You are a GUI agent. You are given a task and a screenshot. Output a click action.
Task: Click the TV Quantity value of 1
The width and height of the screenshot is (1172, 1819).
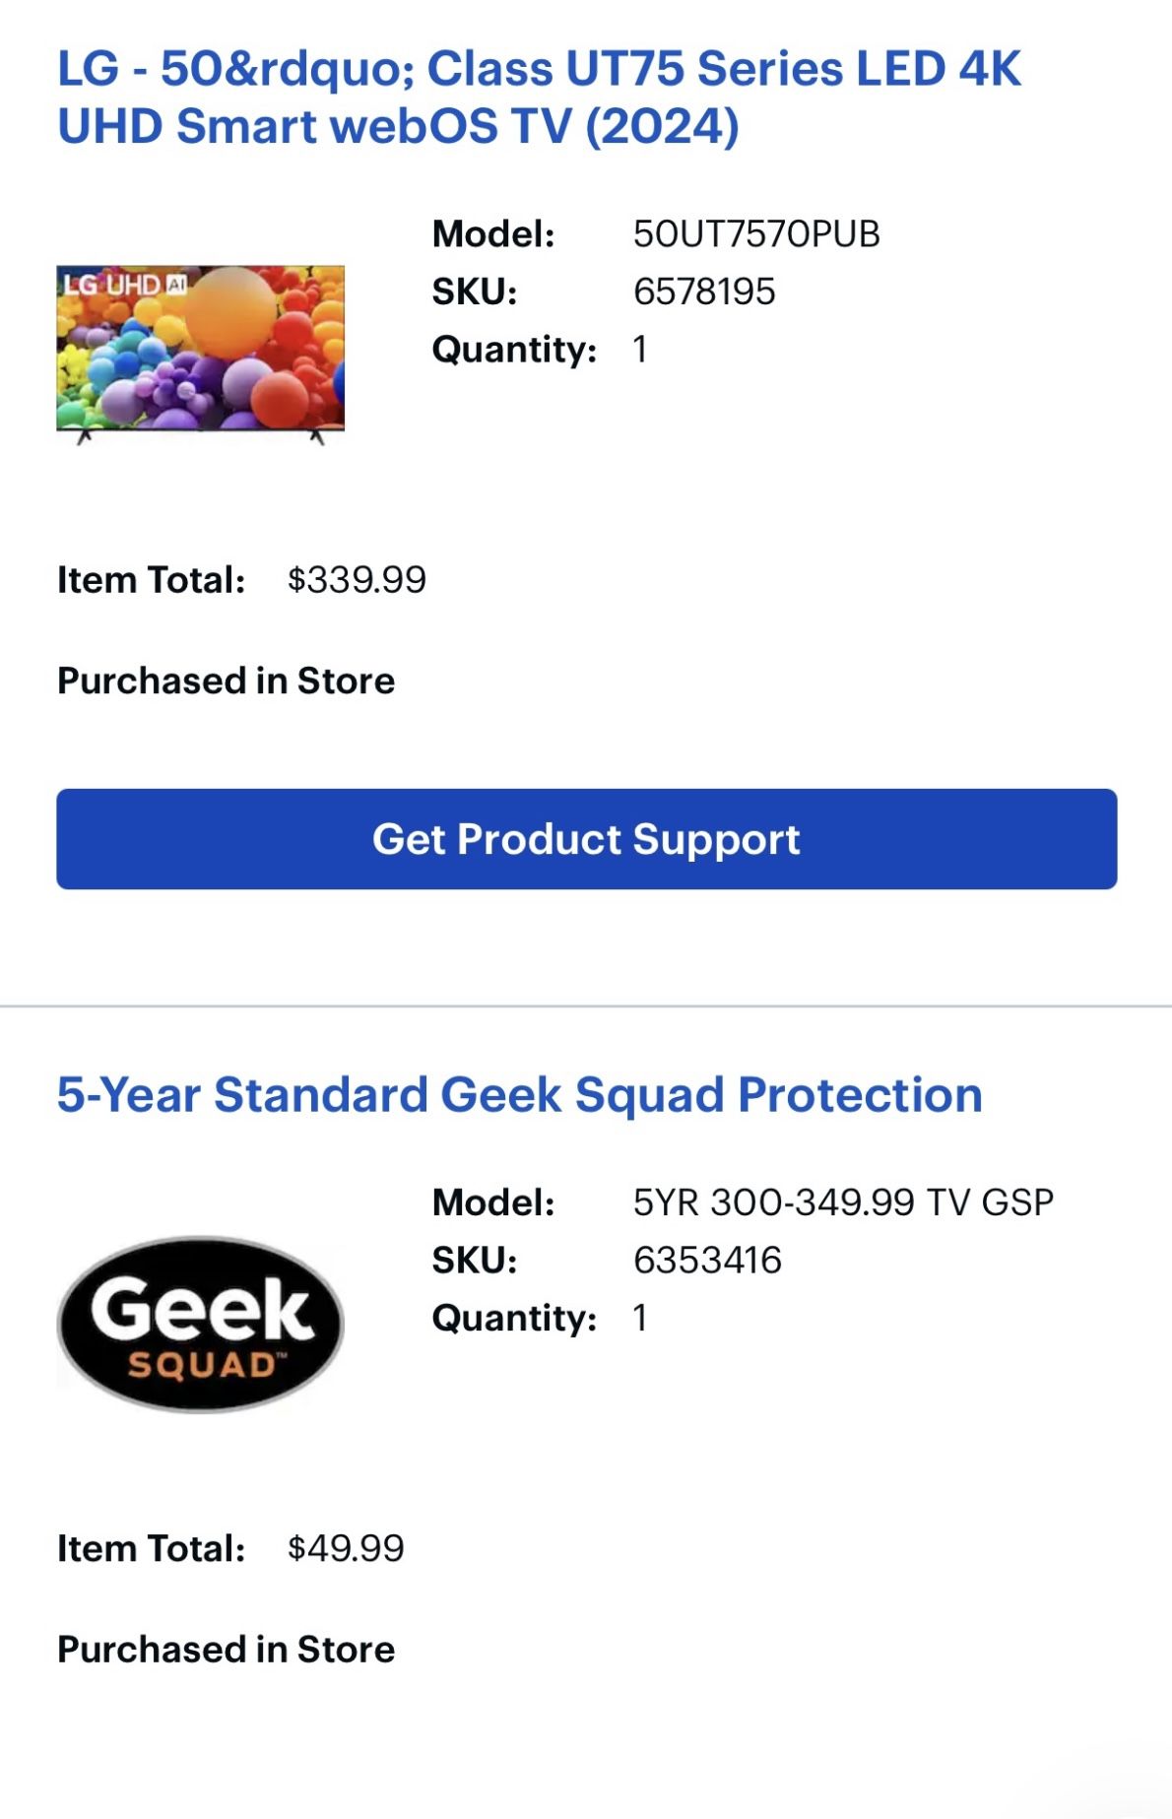tap(639, 348)
